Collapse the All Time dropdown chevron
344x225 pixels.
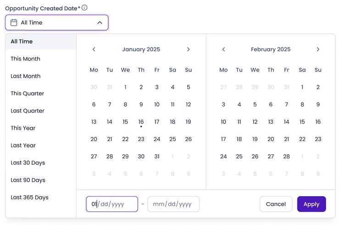point(100,22)
